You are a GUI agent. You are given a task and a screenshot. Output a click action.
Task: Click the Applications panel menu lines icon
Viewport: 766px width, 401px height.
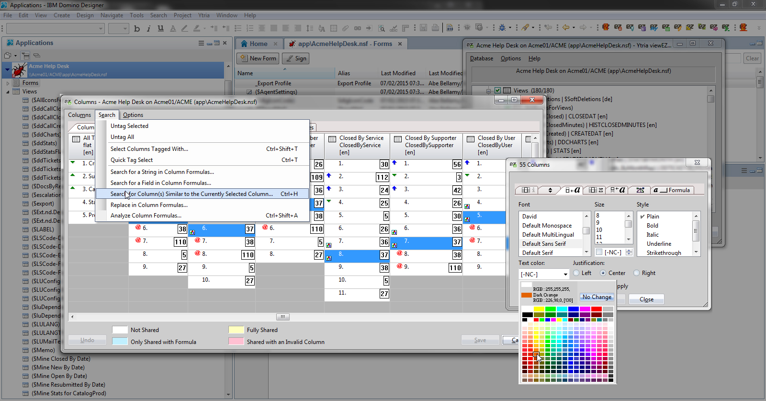pos(201,43)
